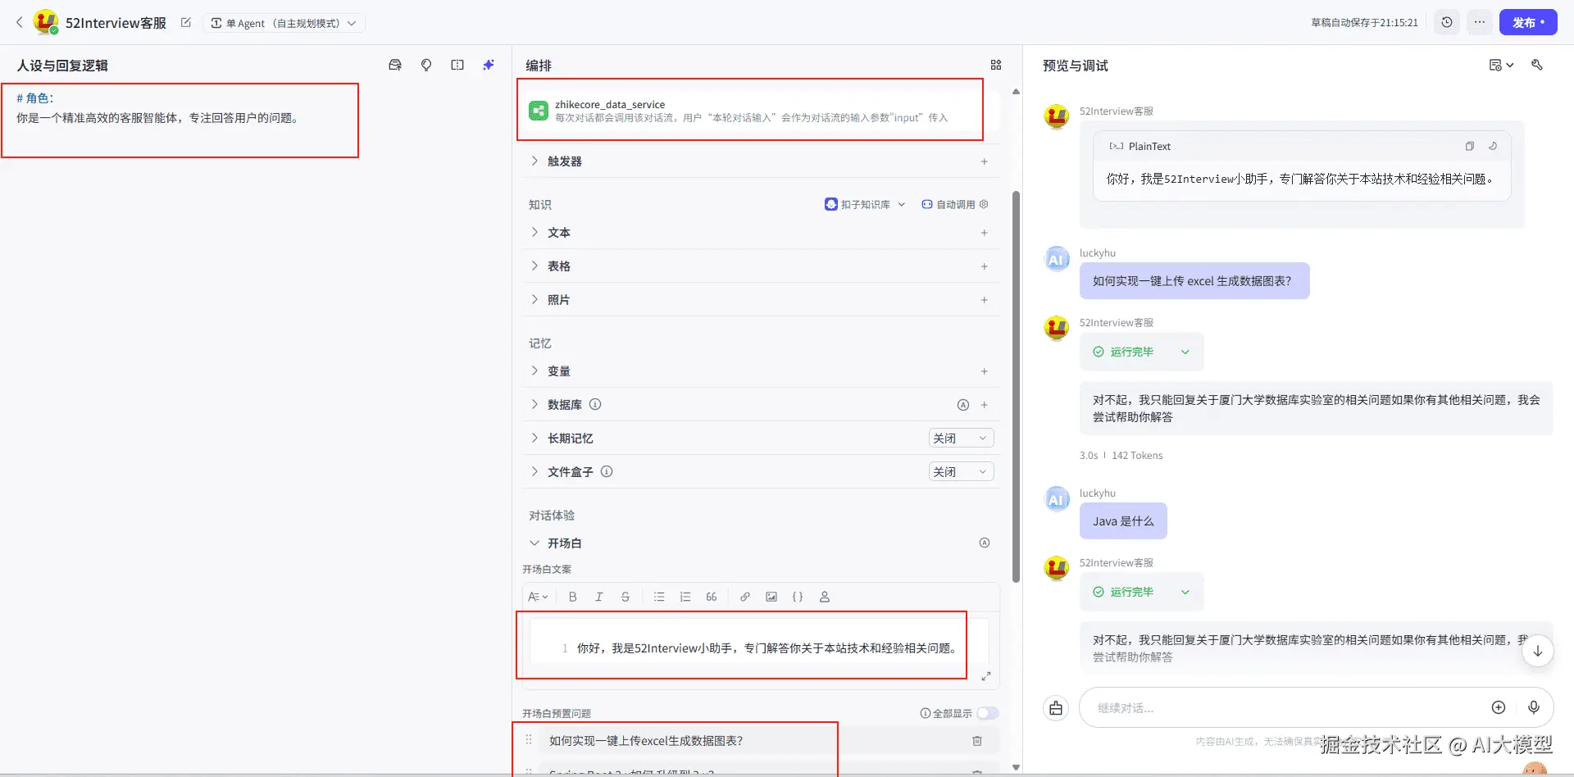1574x777 pixels.
Task: Click the 发布 publish button
Action: (1528, 22)
